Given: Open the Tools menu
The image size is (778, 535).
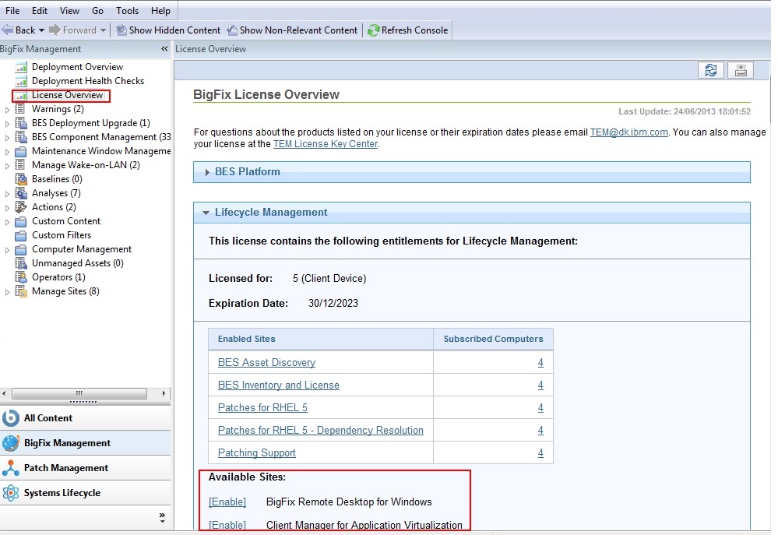Looking at the screenshot, I should click(x=127, y=11).
